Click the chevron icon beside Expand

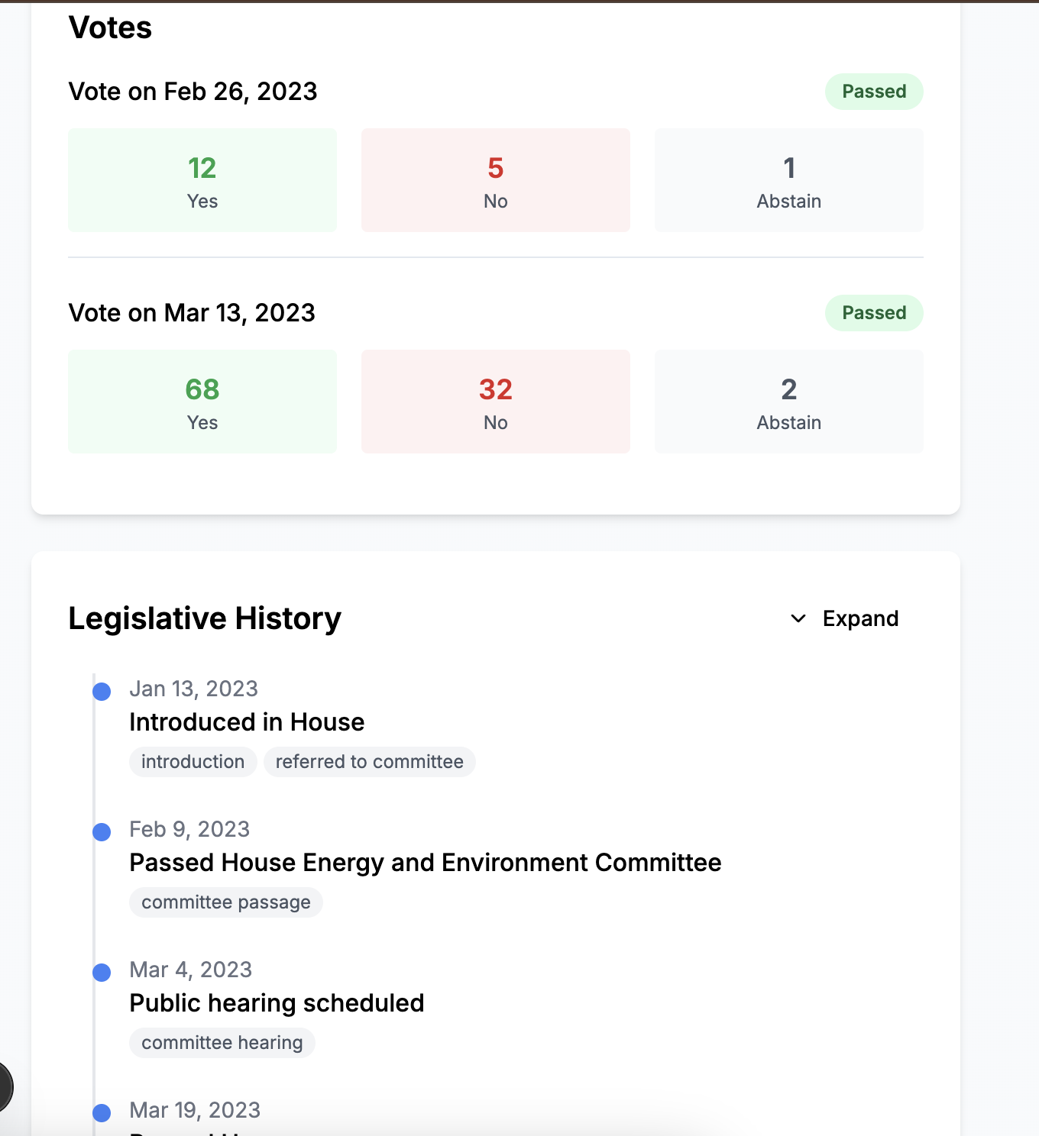pos(798,618)
